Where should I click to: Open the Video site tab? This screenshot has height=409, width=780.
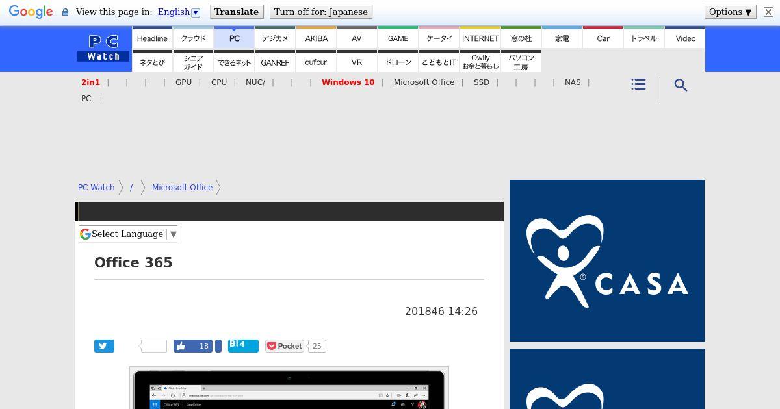click(x=685, y=38)
